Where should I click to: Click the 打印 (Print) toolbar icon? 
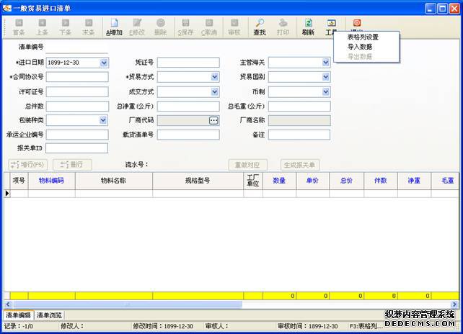click(283, 27)
